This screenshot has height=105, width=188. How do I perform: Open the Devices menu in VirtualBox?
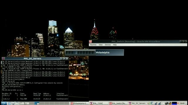click(108, 45)
